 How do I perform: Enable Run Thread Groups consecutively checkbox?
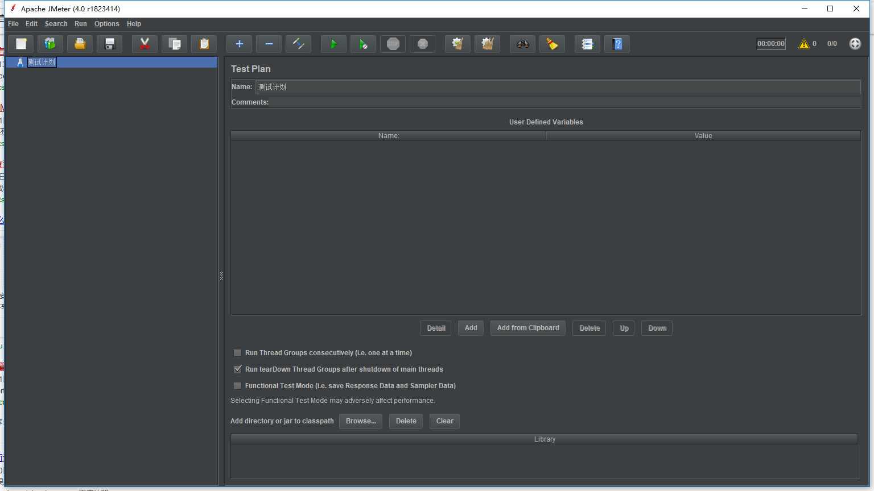coord(237,353)
